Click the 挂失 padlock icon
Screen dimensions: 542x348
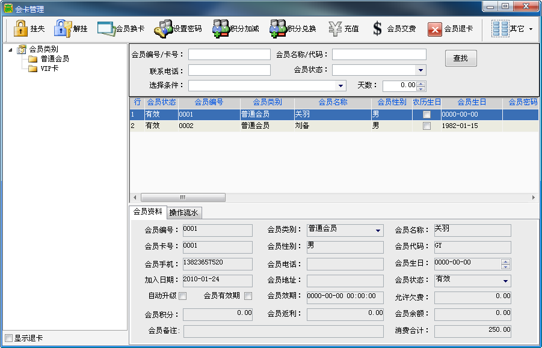(20, 28)
